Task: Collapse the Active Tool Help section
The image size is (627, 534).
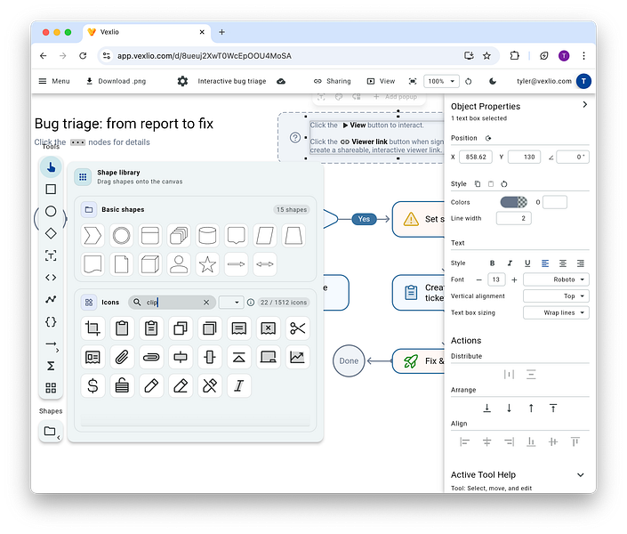Action: pos(580,474)
